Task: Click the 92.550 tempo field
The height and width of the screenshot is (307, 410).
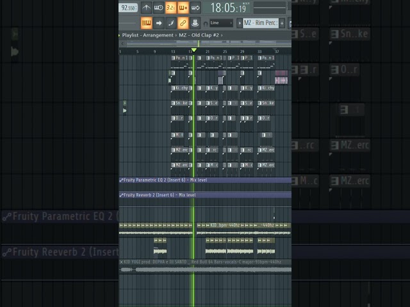Action: click(x=128, y=8)
